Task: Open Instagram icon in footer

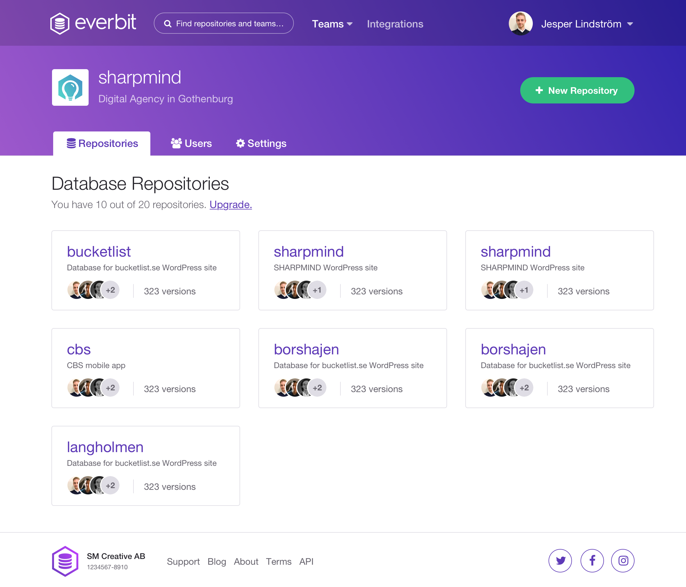Action: tap(623, 560)
